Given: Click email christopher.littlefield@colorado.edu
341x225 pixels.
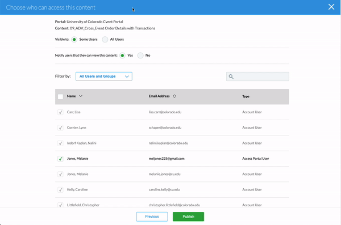Looking at the screenshot, I should [x=174, y=205].
